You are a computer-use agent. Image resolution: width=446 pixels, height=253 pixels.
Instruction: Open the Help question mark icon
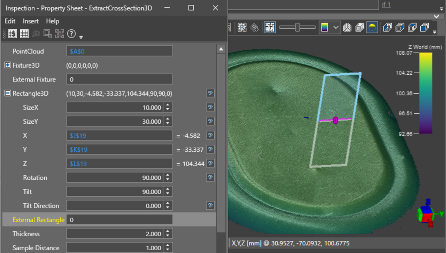coord(71,33)
